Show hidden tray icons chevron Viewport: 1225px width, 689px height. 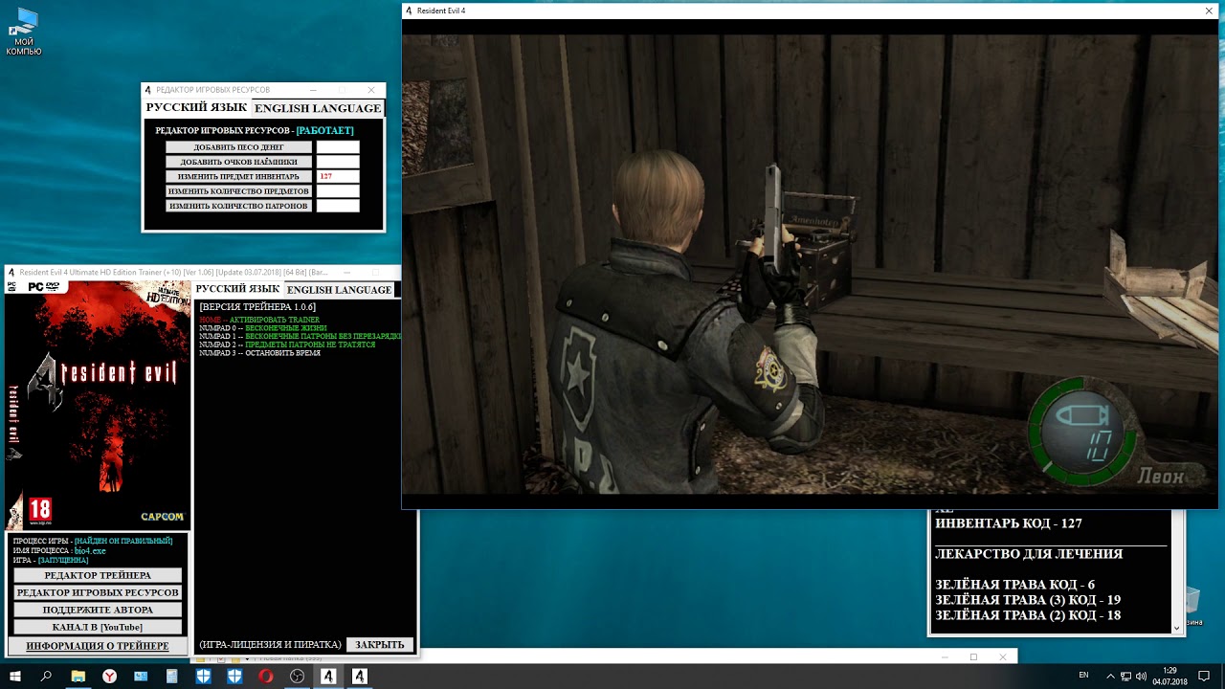(1110, 676)
